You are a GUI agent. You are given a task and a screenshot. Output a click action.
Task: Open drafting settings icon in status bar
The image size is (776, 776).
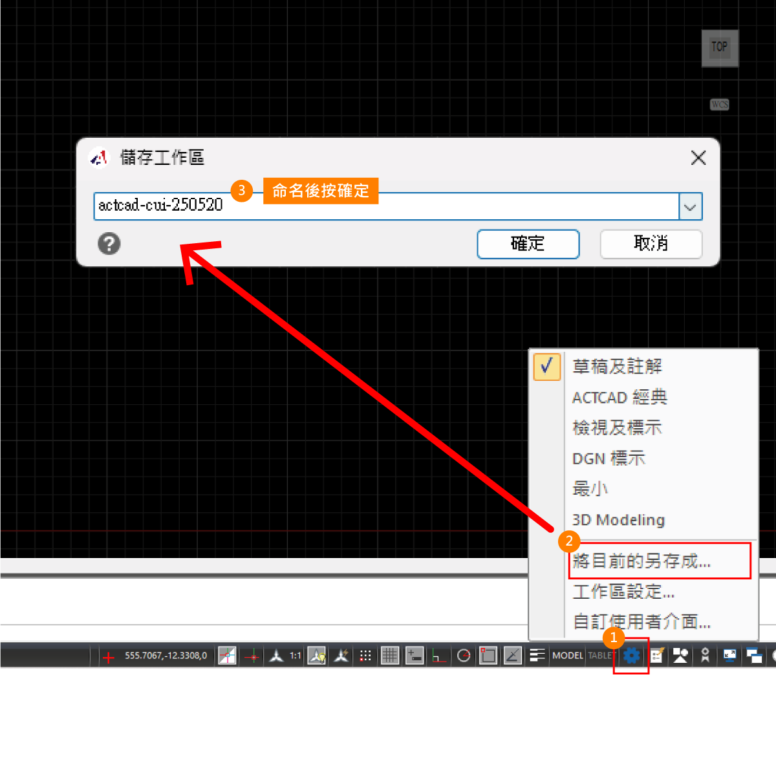click(227, 656)
